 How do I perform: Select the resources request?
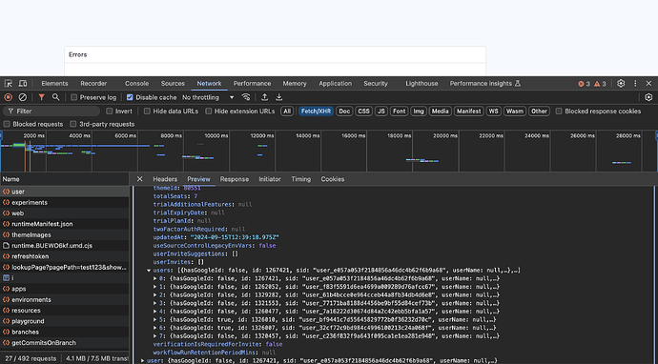65,311
